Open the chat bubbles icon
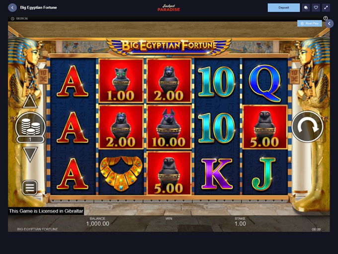The height and width of the screenshot is (254, 338). (306, 7)
